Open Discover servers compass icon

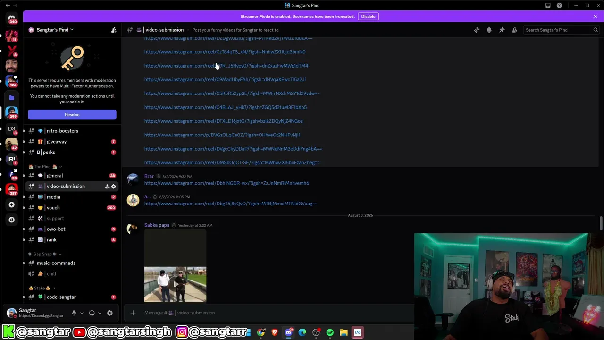pos(12,220)
